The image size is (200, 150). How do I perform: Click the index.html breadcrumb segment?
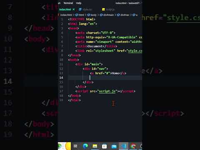pyautogui.click(x=66, y=15)
